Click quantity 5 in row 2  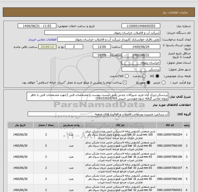click(46, 146)
